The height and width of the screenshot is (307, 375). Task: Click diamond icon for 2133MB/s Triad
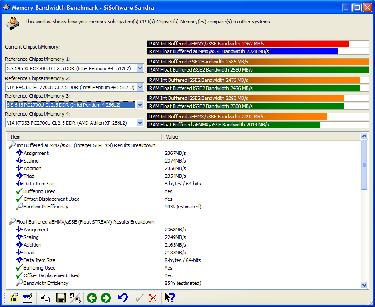point(19,252)
